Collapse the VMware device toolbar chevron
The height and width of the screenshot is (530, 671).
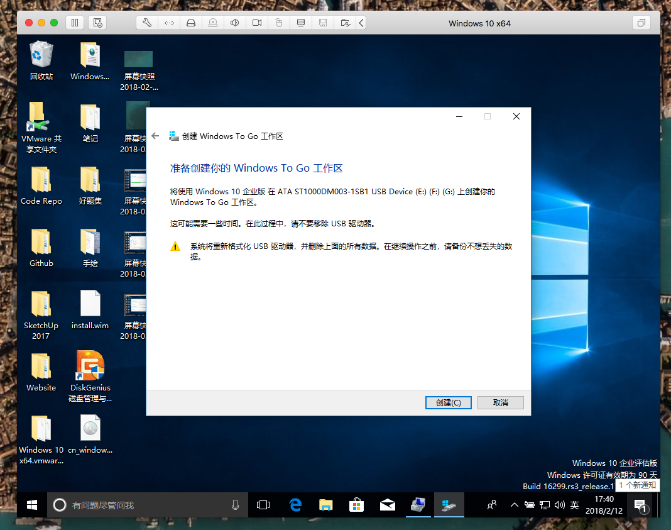[x=361, y=23]
